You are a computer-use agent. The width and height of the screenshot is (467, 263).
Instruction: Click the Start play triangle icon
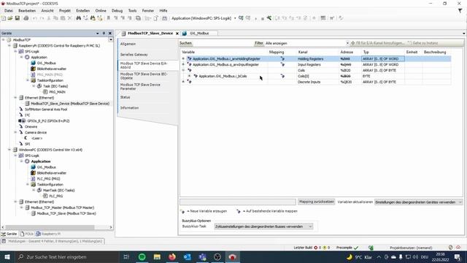(255, 18)
